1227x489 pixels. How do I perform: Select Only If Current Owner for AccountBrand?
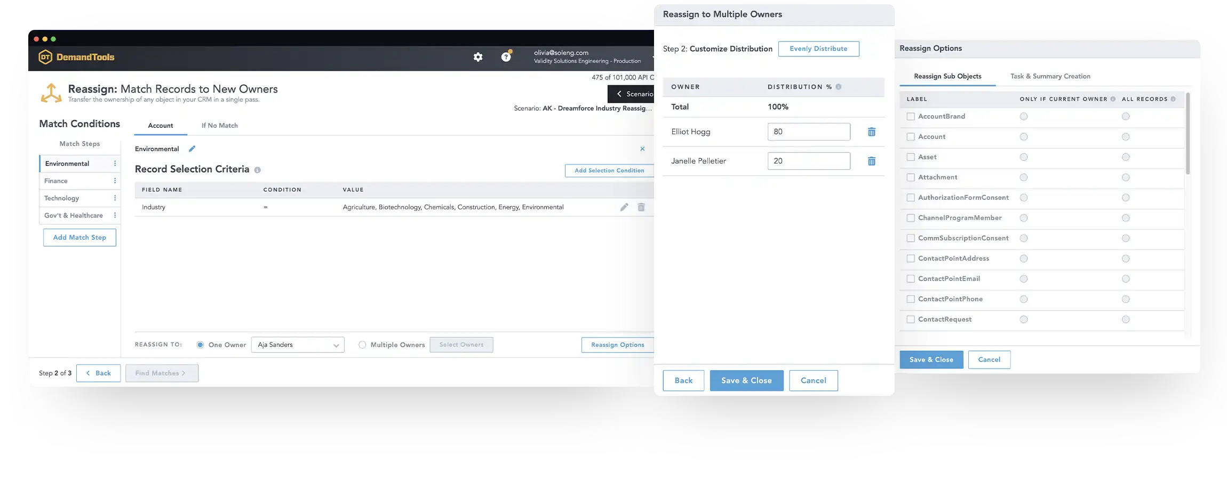pyautogui.click(x=1024, y=117)
